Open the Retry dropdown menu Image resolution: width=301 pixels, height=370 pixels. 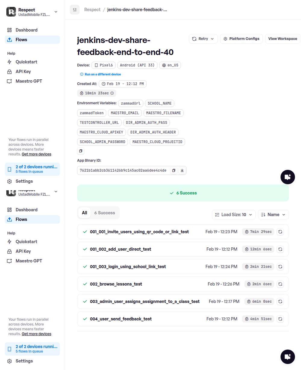pos(203,39)
